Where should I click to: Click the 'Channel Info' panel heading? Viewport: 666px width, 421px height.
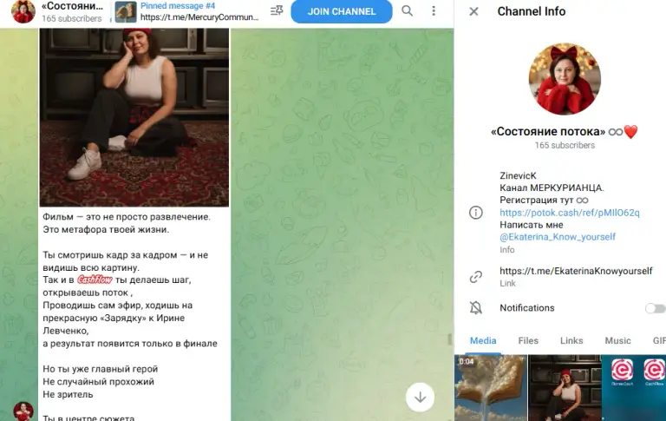click(532, 11)
